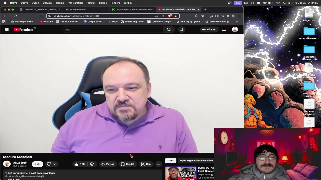This screenshot has width=321, height=180.
Task: Click the YouTube search field
Action: (112, 29)
